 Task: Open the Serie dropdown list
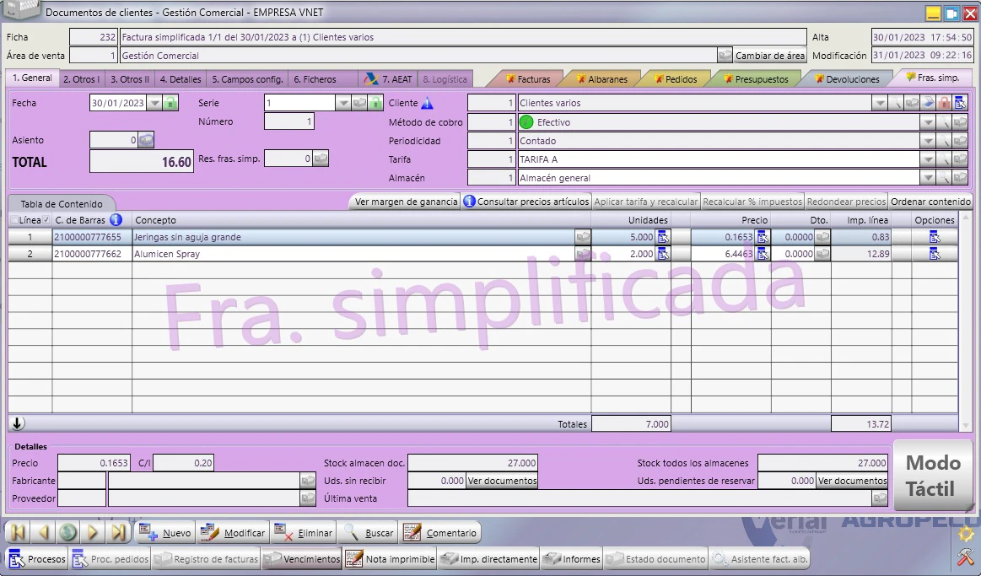342,103
